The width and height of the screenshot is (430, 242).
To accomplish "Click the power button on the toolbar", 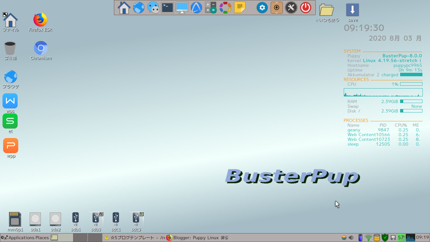I will (306, 7).
